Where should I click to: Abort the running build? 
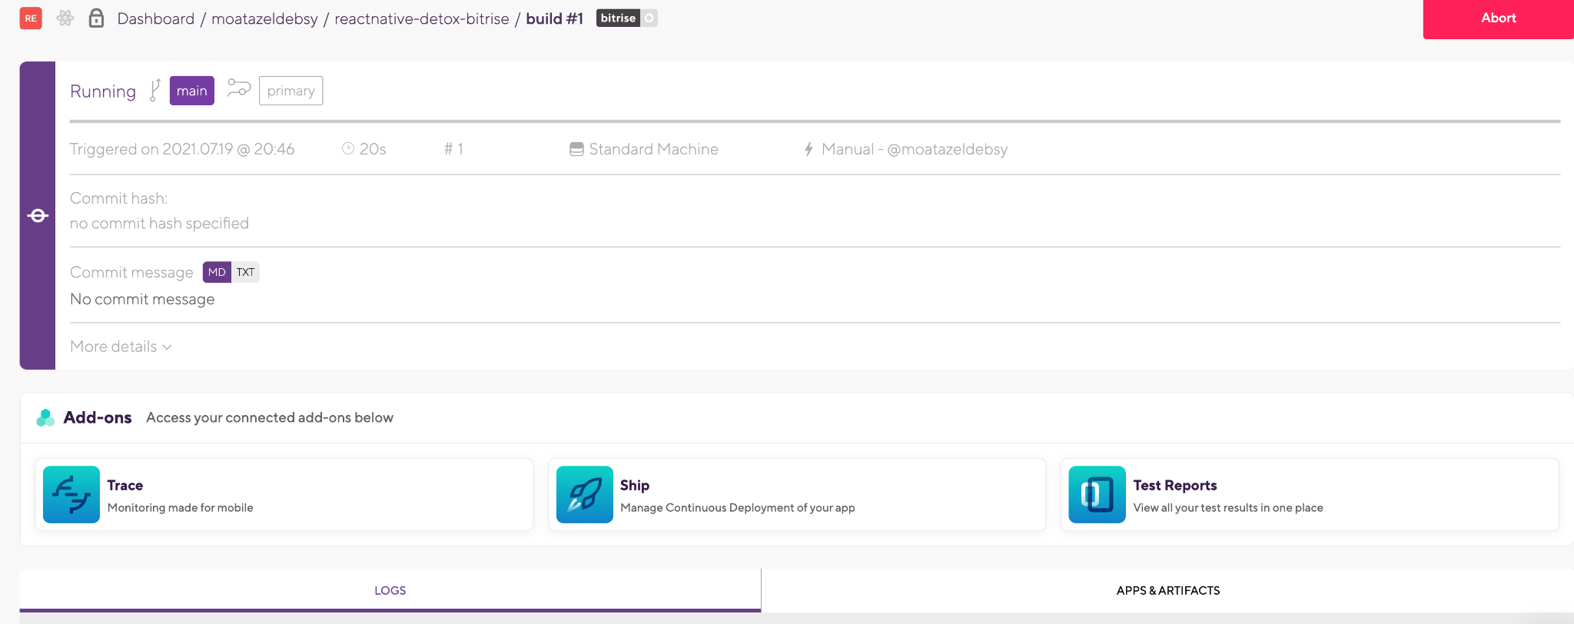click(x=1498, y=18)
